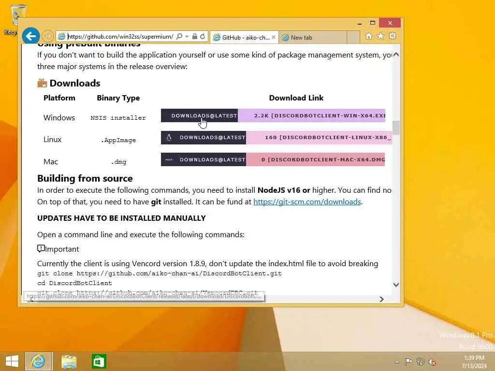Click the 'Mac' platform cell
Screen dimensions: 495x371
(x=50, y=161)
